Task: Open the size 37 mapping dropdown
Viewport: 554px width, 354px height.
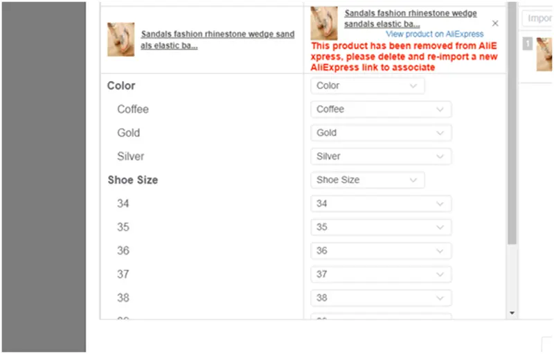Action: (x=381, y=274)
